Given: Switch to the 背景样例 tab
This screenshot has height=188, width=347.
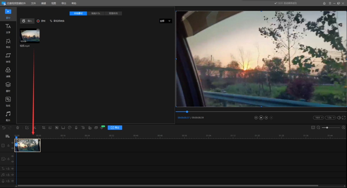Looking at the screenshot, I should (113, 14).
